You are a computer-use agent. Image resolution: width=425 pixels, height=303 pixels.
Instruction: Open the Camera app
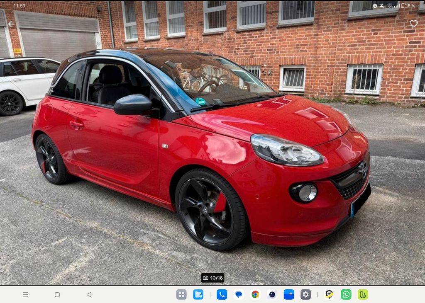click(x=272, y=294)
